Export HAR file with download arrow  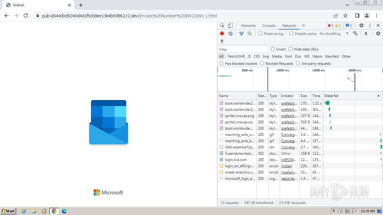tap(222, 41)
